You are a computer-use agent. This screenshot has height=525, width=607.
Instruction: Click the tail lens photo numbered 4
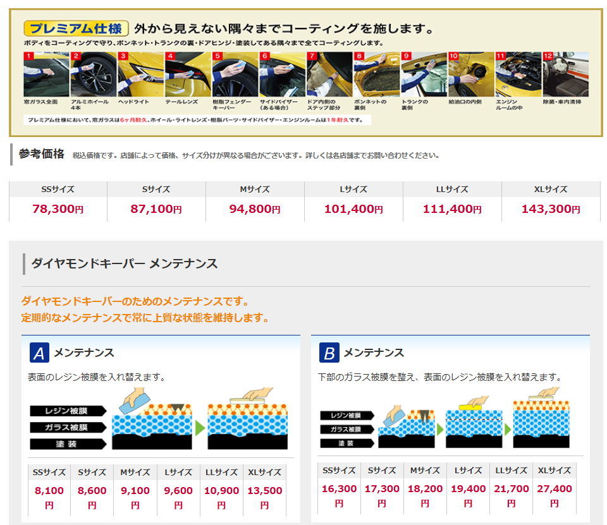[x=188, y=74]
